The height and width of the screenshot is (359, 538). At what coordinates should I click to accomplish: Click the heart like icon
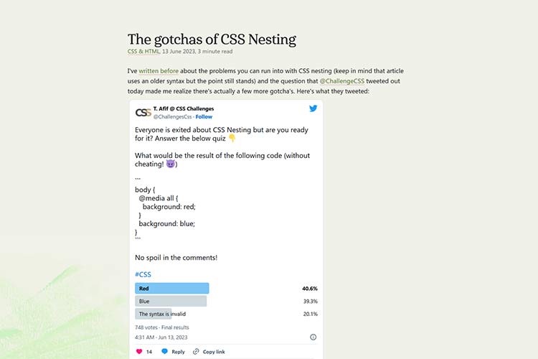pyautogui.click(x=139, y=352)
